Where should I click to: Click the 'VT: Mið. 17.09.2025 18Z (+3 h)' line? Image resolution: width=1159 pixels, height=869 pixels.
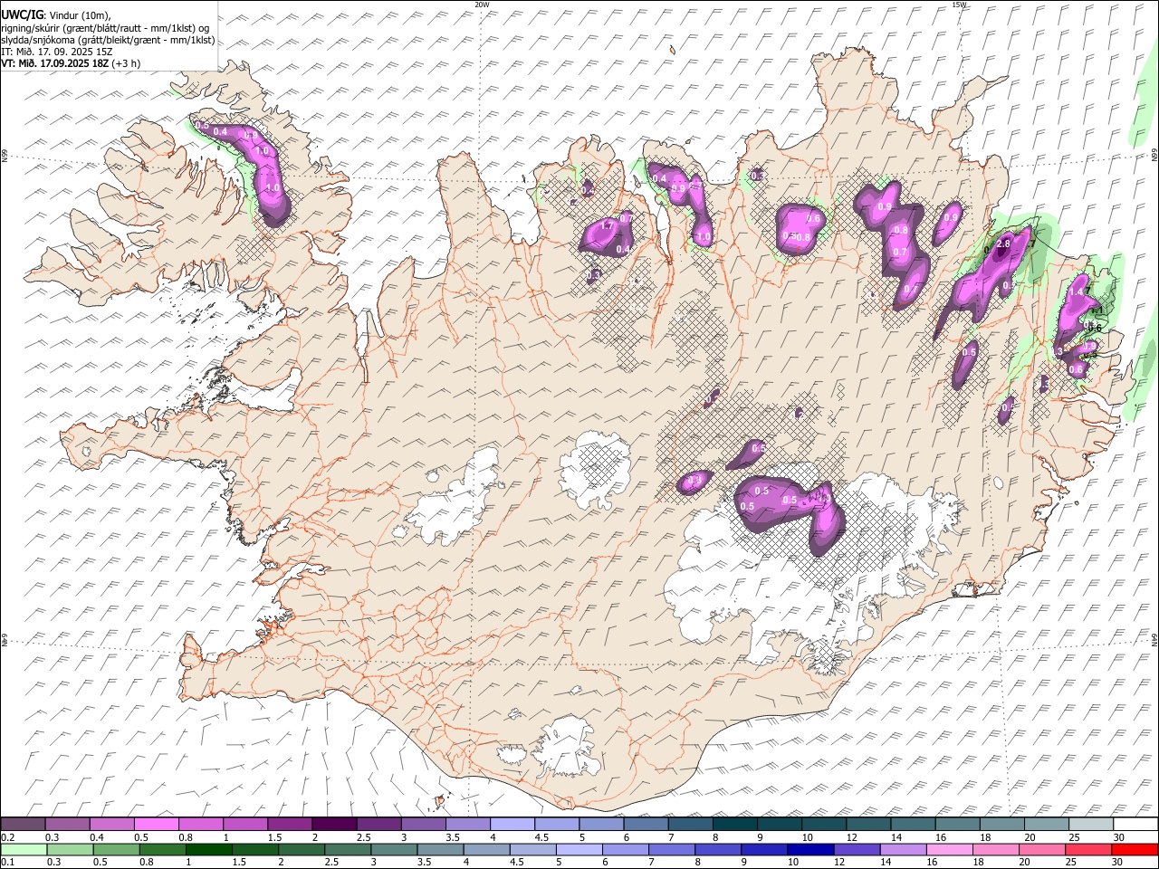(x=71, y=63)
